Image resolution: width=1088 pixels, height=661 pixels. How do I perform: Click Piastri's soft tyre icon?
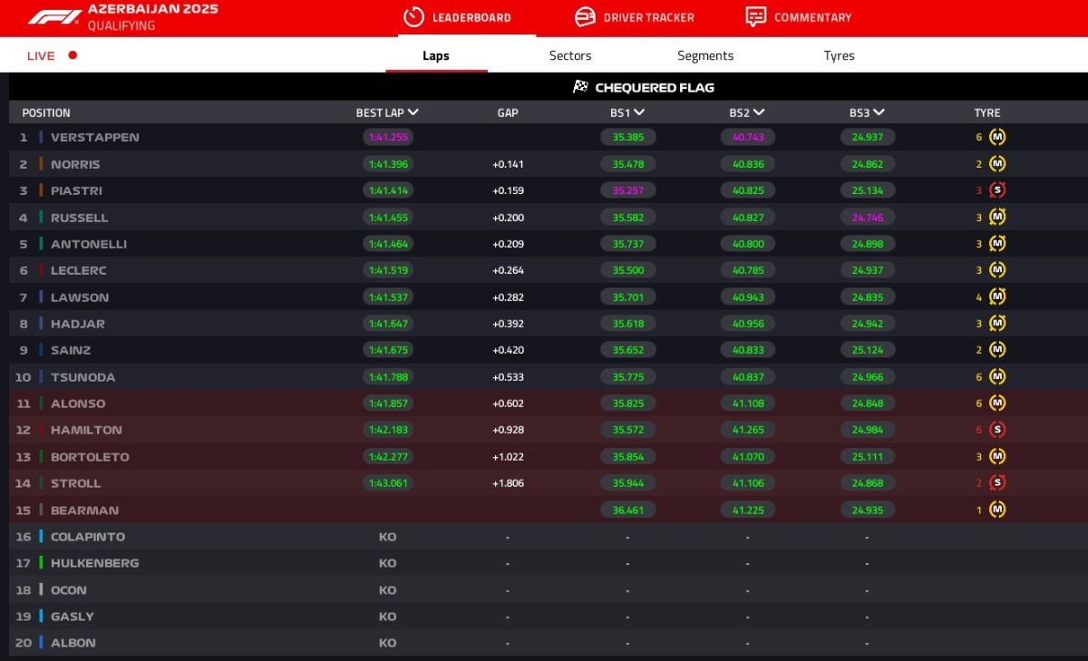(x=997, y=190)
